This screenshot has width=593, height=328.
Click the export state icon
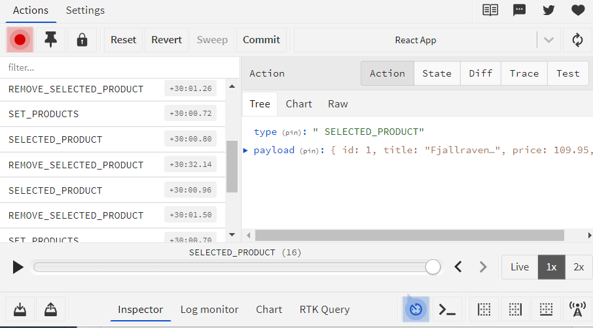coord(50,310)
